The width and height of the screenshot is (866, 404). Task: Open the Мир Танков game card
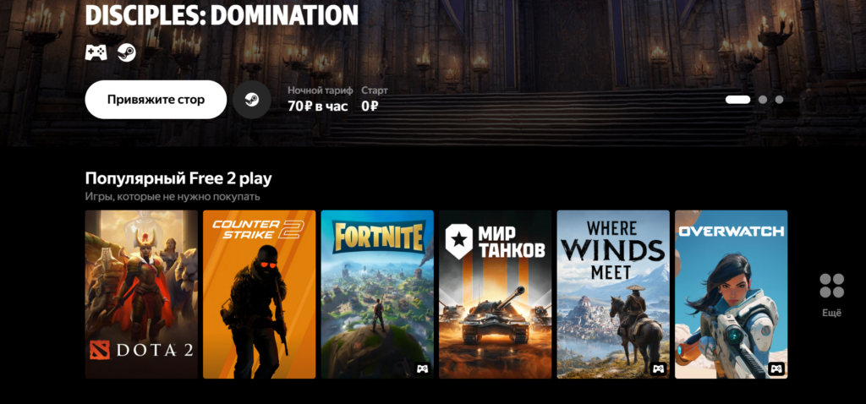pos(496,294)
